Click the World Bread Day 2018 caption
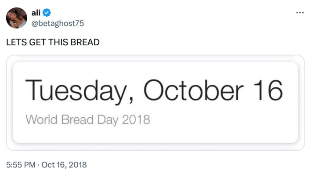312x177 pixels. 88,119
